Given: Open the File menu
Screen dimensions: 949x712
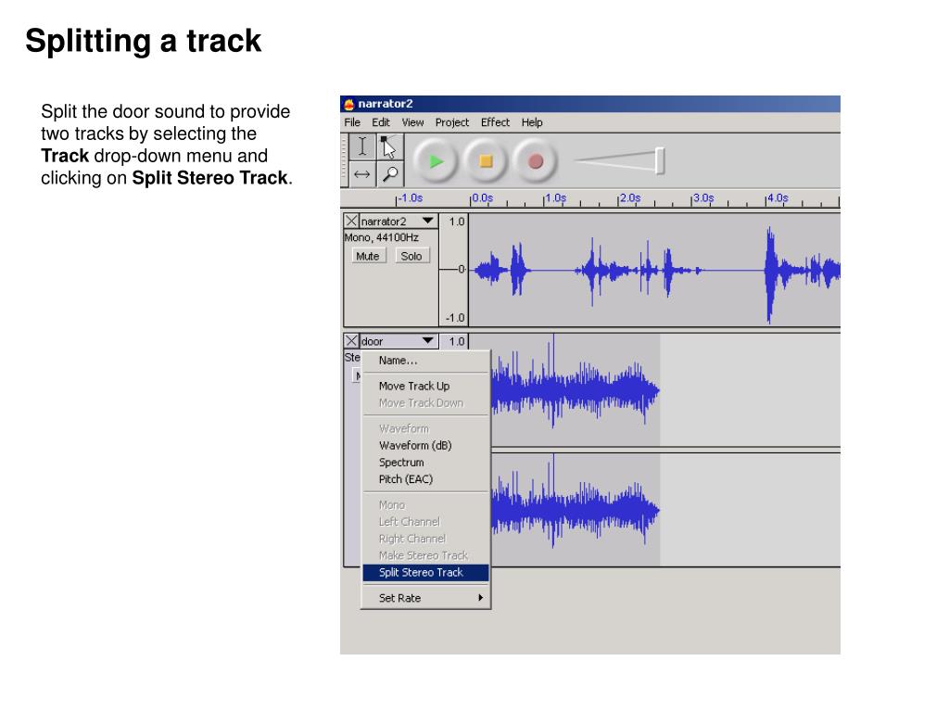Looking at the screenshot, I should click(x=352, y=122).
